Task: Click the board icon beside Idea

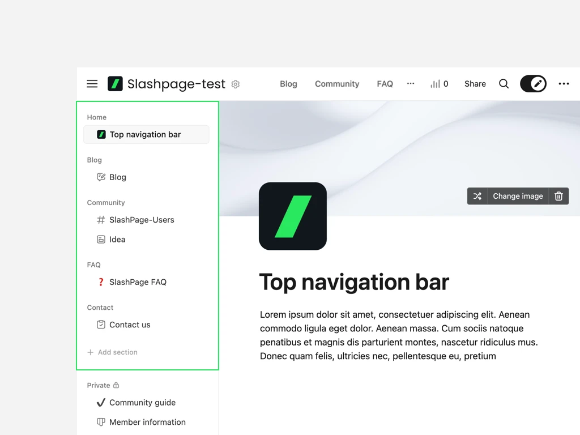Action: (x=101, y=240)
